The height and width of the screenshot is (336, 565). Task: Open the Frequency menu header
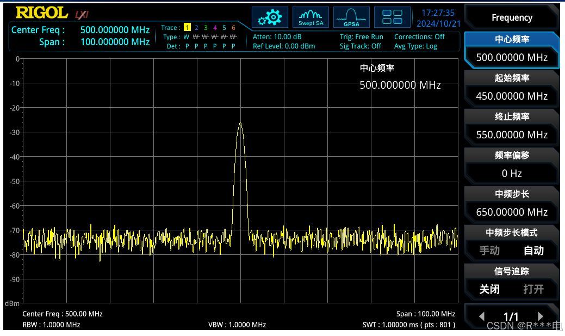pos(512,17)
